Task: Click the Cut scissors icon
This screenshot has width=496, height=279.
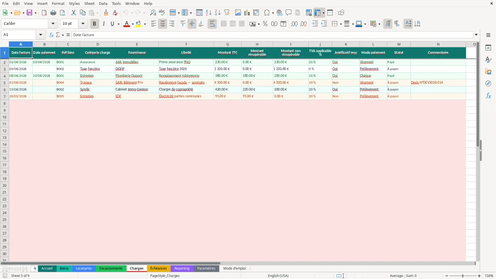Action: click(74, 13)
